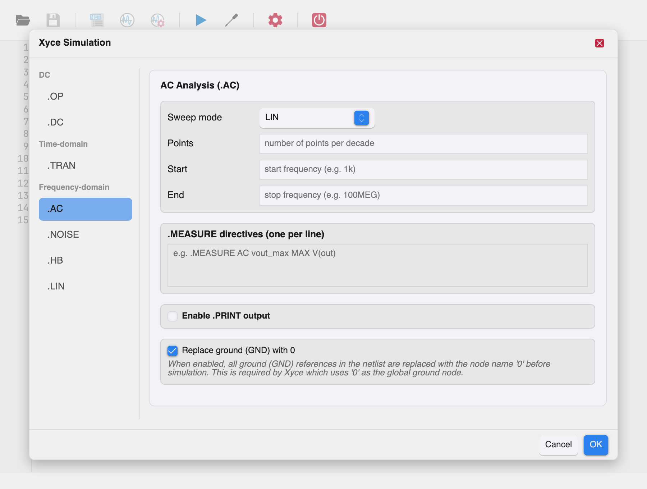Open settings via the red gear icon

(275, 20)
